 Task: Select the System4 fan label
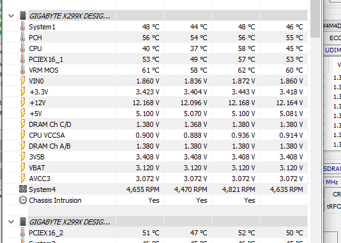[x=42, y=189]
